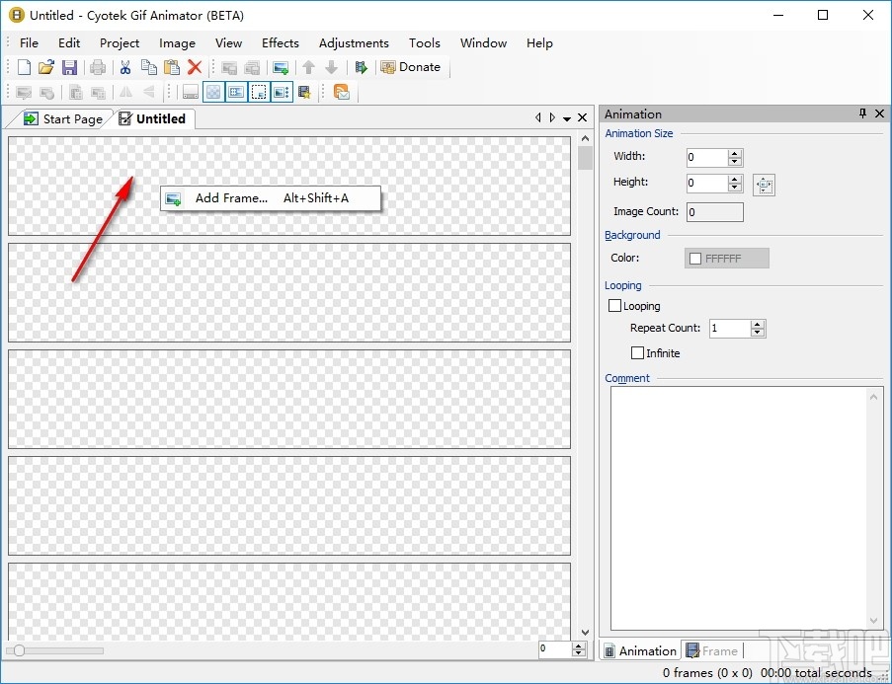This screenshot has width=892, height=684.
Task: Click the Add Frame icon in the toolbar
Action: tap(281, 67)
